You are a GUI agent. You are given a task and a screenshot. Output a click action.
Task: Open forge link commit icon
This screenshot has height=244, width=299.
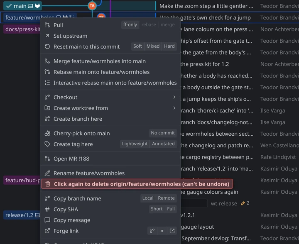[x=162, y=231]
